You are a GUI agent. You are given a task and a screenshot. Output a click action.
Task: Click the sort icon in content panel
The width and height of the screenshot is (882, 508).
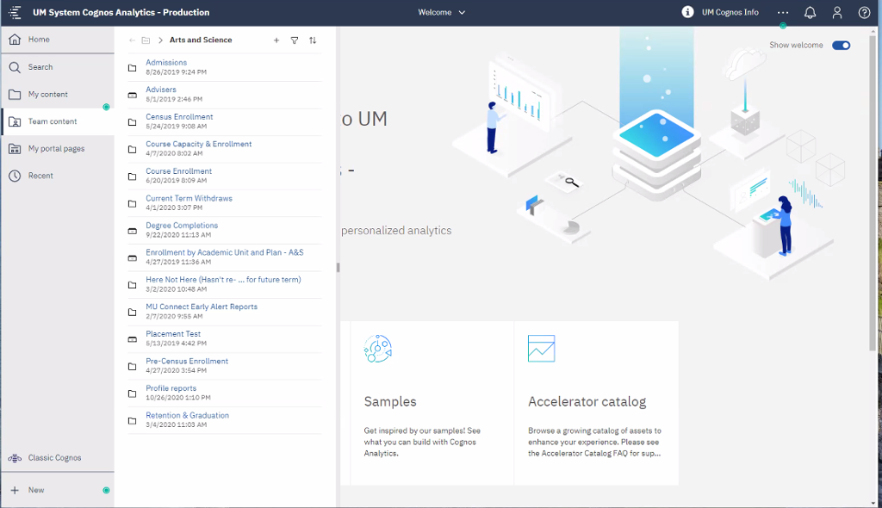coord(313,40)
